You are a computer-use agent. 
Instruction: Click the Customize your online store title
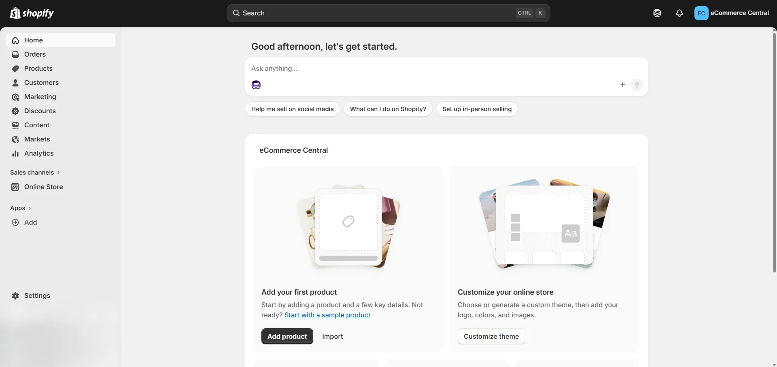click(505, 292)
